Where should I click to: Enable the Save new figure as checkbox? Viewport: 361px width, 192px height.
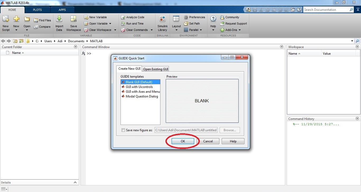pyautogui.click(x=123, y=130)
